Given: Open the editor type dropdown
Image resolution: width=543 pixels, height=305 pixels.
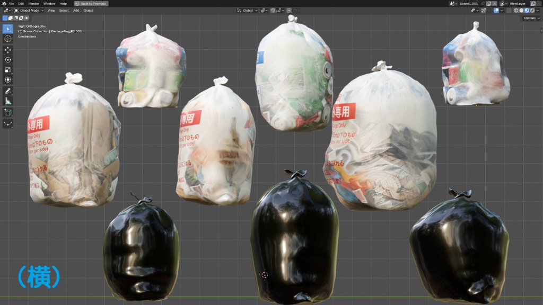Looking at the screenshot, I should (x=6, y=11).
